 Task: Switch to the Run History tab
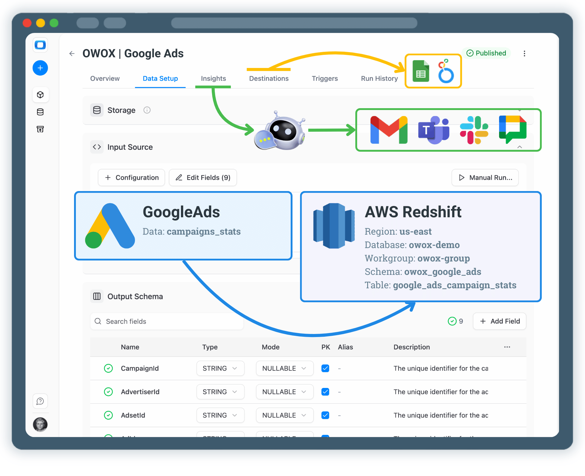379,78
